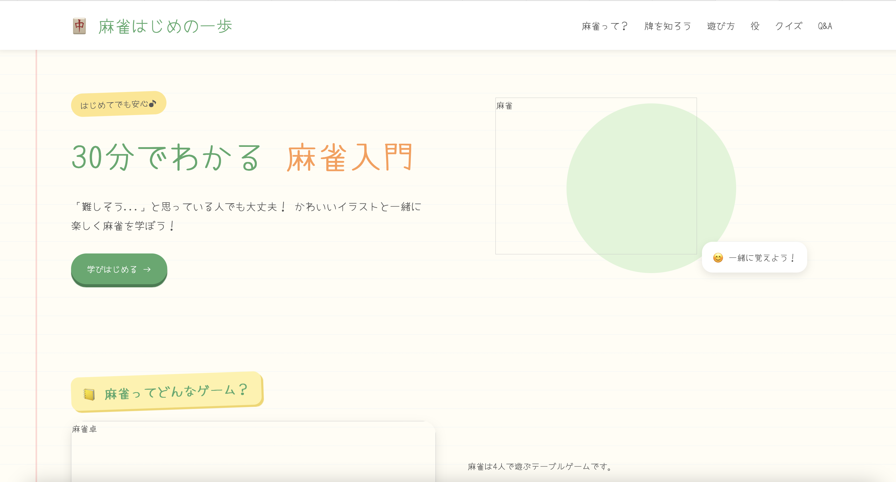Open the 麻雀って？ nav item
This screenshot has height=482, width=896.
click(604, 26)
